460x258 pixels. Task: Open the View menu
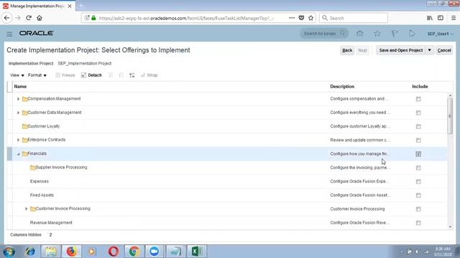(x=17, y=75)
